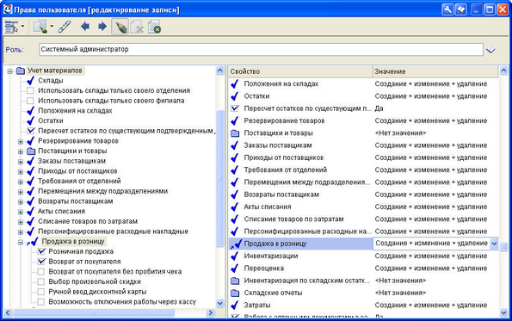512x321 pixels.
Task: Check Возможность отключения работы через кассу
Action: pos(40,302)
